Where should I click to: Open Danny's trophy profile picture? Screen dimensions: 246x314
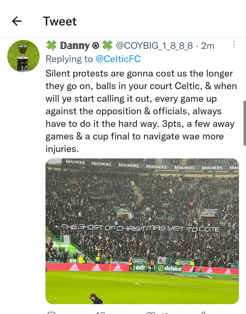coord(23,56)
